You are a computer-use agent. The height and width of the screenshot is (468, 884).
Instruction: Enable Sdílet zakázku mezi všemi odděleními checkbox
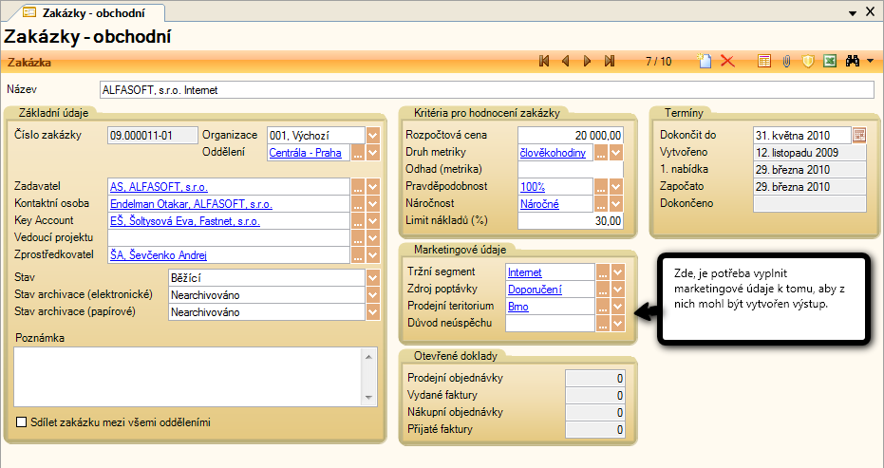[22, 421]
